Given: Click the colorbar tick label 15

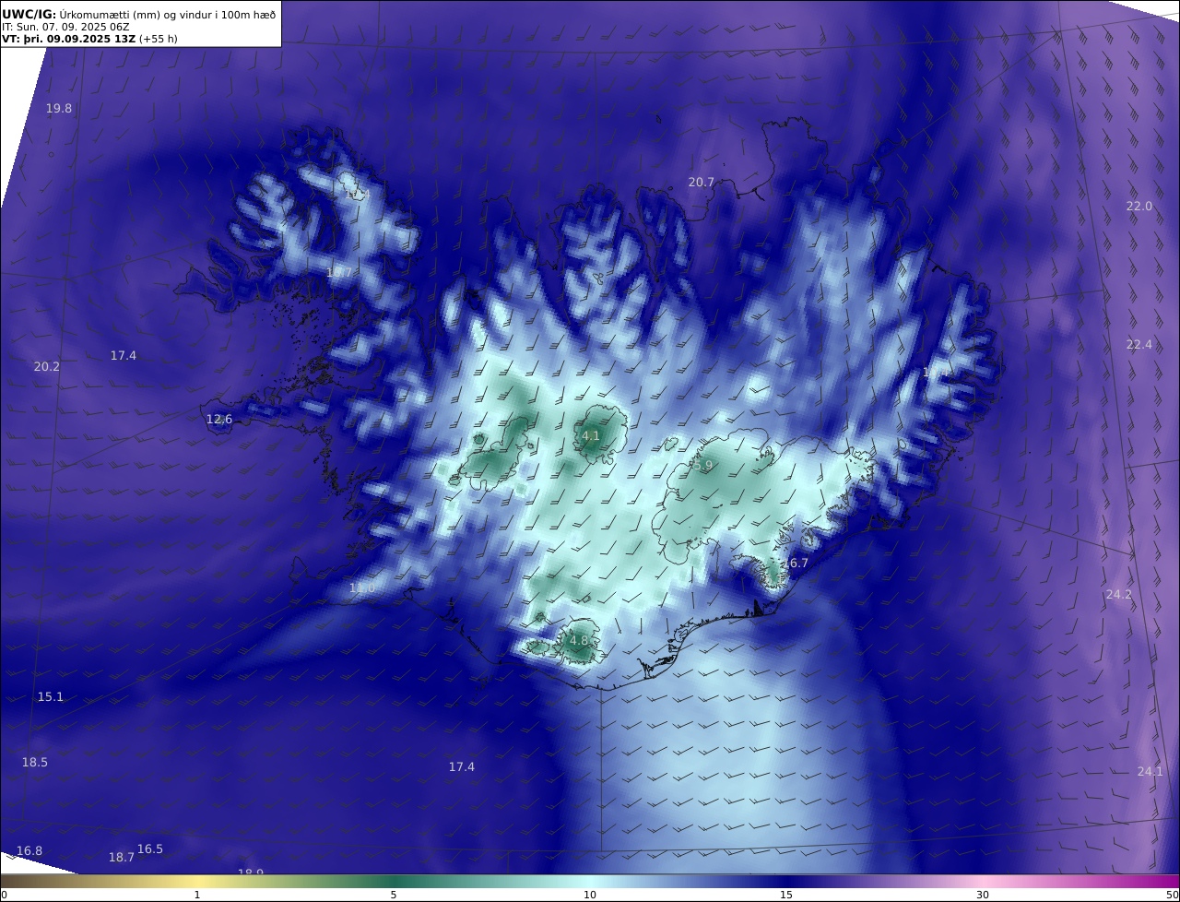Looking at the screenshot, I should (x=786, y=895).
